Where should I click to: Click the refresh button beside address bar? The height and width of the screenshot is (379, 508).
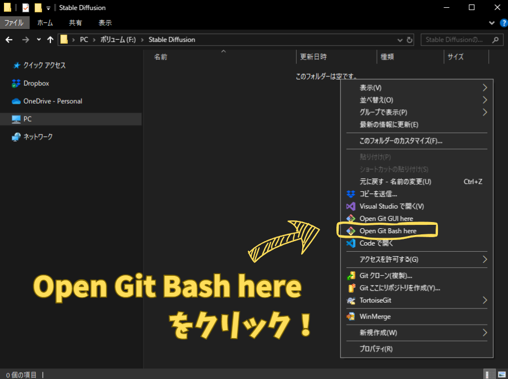click(410, 40)
